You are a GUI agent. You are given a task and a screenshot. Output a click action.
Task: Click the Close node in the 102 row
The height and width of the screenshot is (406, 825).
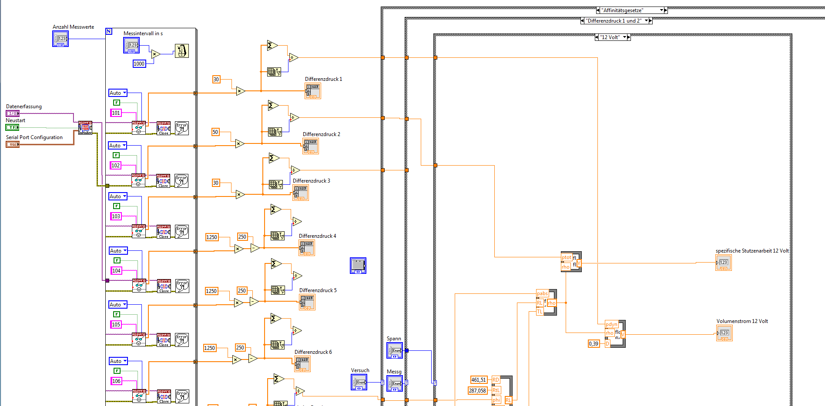[163, 181]
